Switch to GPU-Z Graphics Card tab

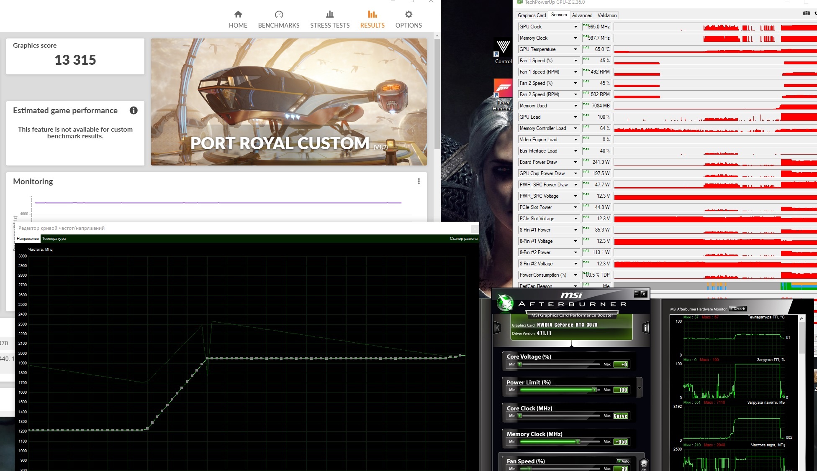coord(532,15)
